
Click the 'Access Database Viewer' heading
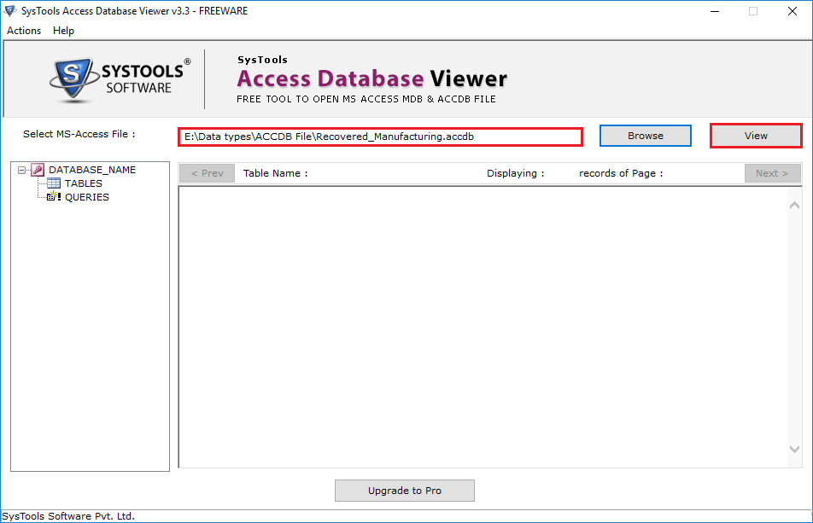point(371,78)
